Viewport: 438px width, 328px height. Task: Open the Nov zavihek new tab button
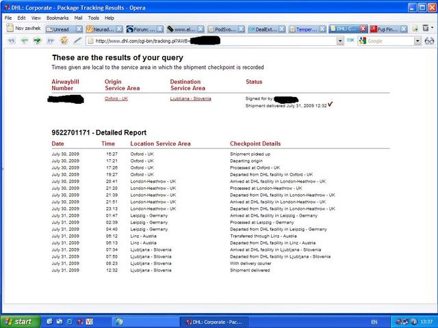(x=24, y=28)
